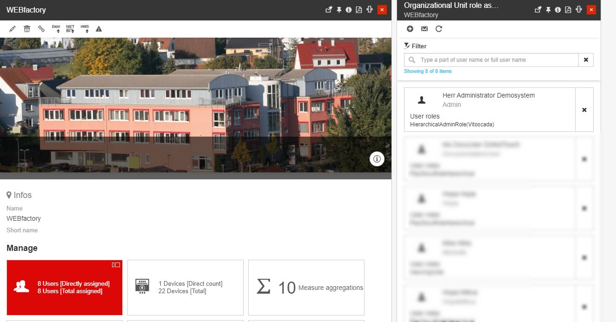Click the user name filter input field
The image size is (616, 322).
[497, 60]
